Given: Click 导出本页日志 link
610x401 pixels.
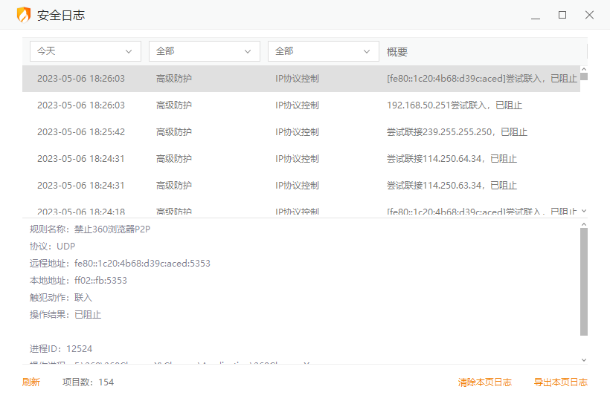Looking at the screenshot, I should (561, 382).
